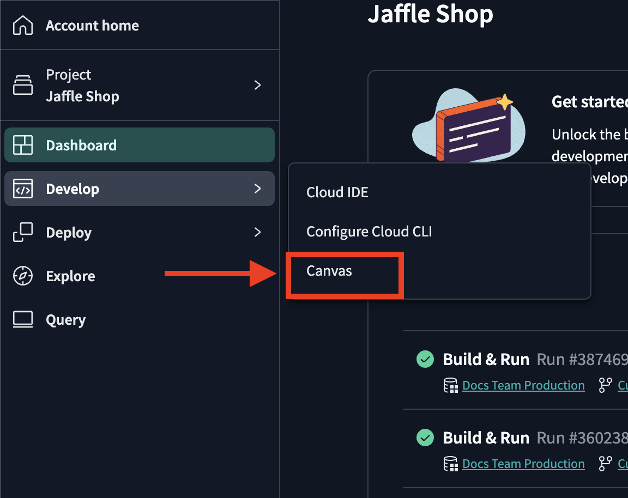The image size is (628, 498).
Task: Expand the Project Jaffle Shop chevron
Action: pos(257,85)
